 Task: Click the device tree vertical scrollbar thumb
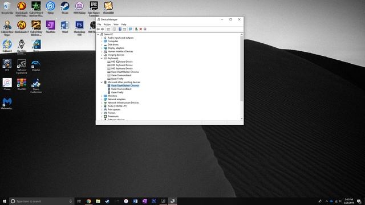click(242, 68)
